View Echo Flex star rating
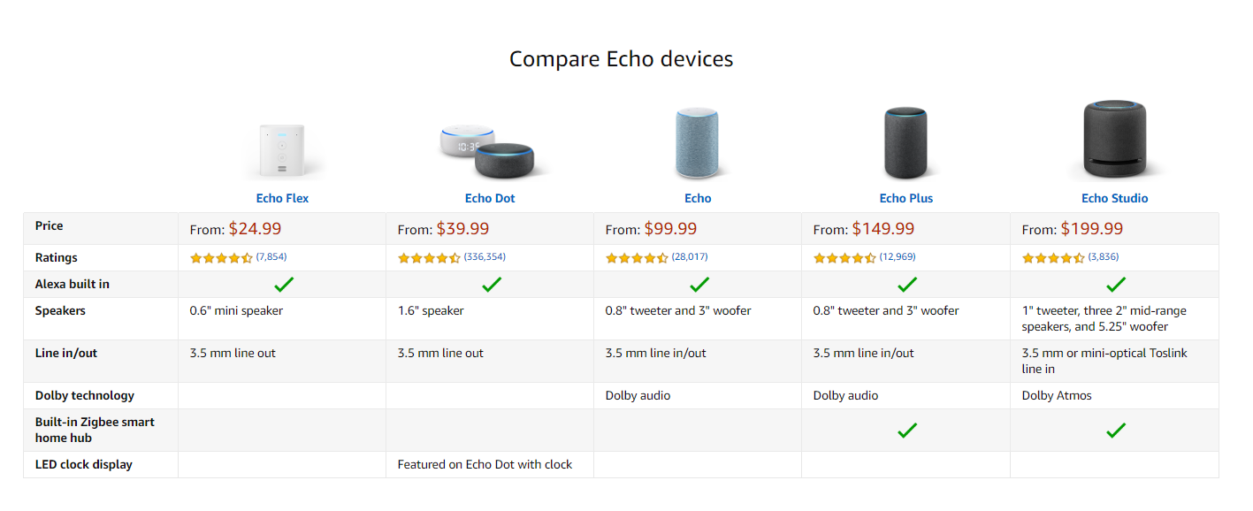 coord(221,258)
